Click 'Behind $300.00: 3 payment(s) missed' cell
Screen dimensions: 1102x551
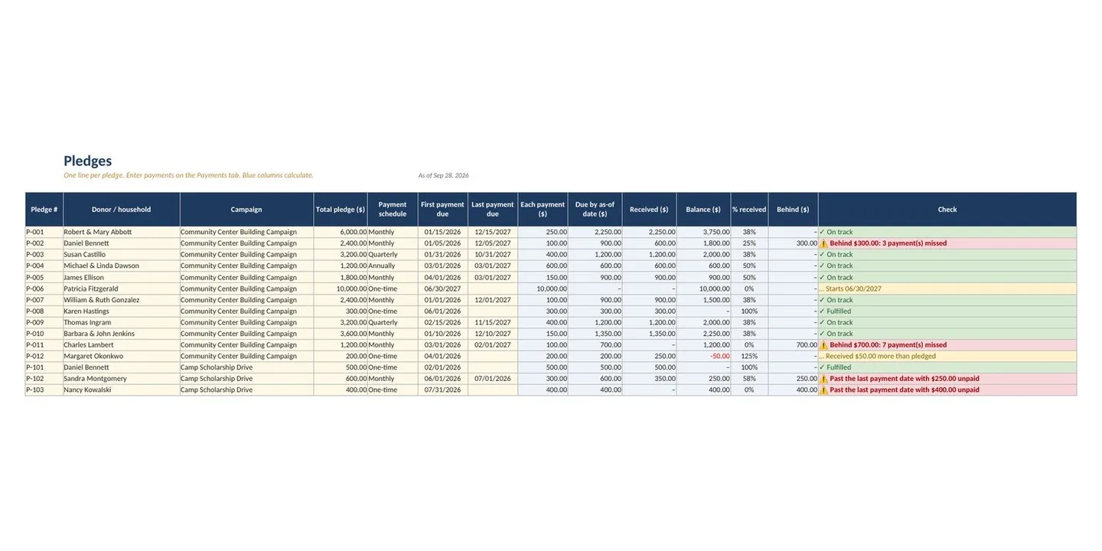(947, 243)
